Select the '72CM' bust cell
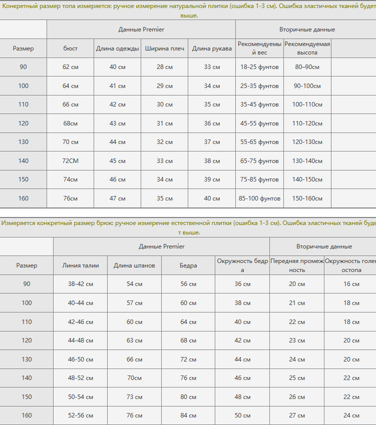376x425 pixels. tap(71, 161)
